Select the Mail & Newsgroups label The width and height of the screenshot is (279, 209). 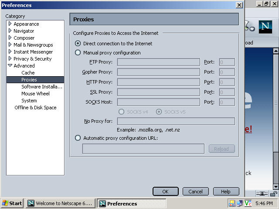pyautogui.click(x=33, y=45)
